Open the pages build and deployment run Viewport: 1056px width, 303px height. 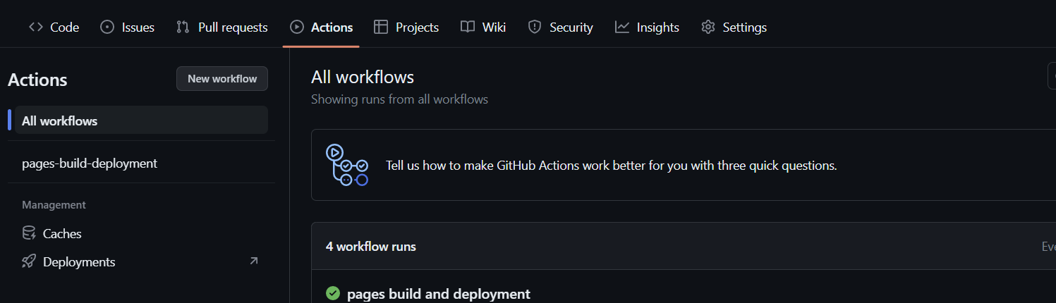tap(439, 294)
